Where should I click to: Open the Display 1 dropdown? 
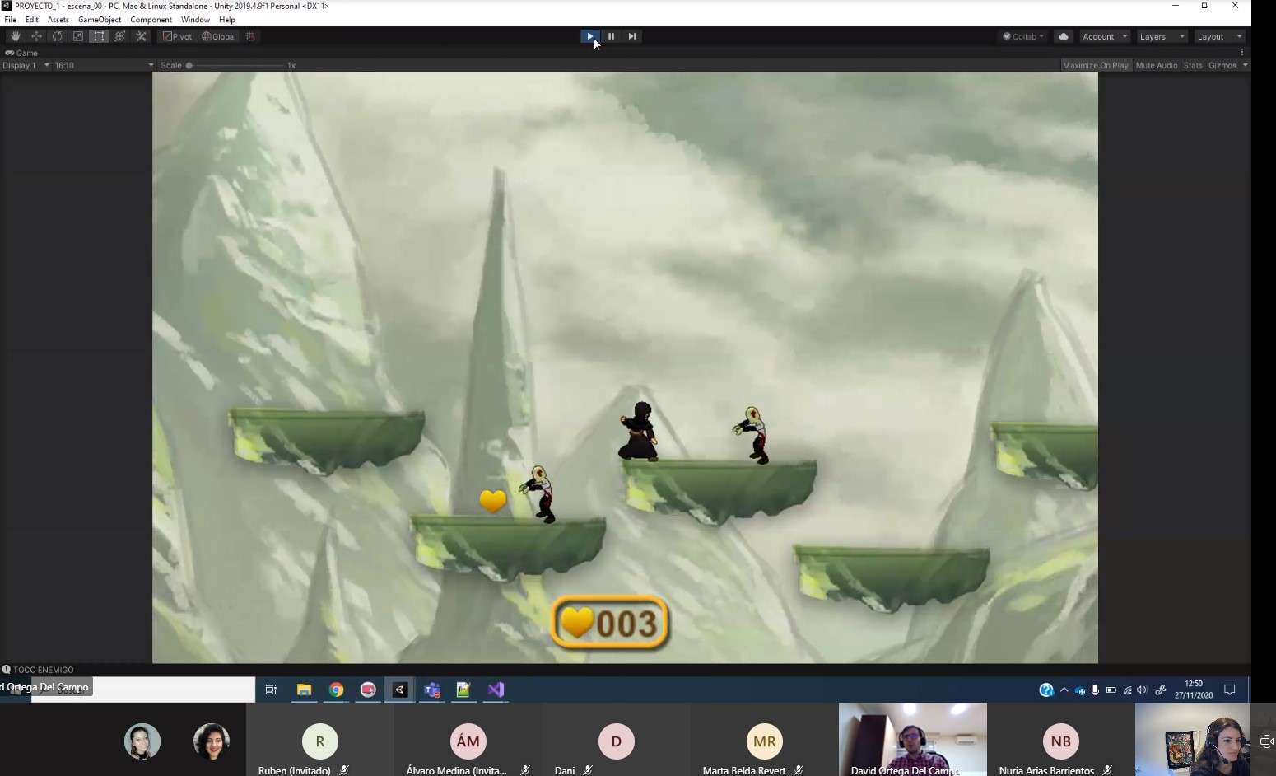pos(26,65)
